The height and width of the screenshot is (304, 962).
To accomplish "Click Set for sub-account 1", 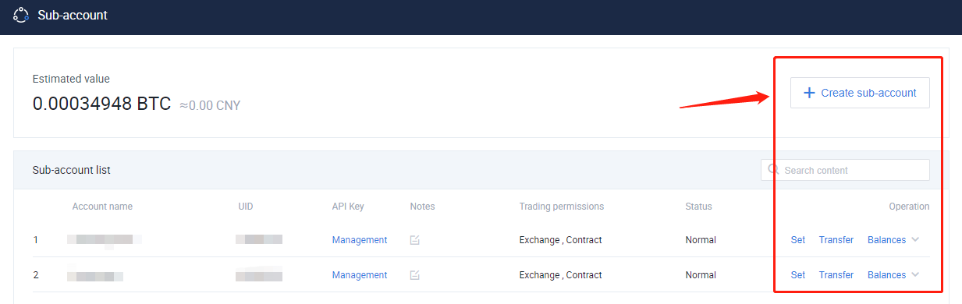I will click(x=797, y=240).
